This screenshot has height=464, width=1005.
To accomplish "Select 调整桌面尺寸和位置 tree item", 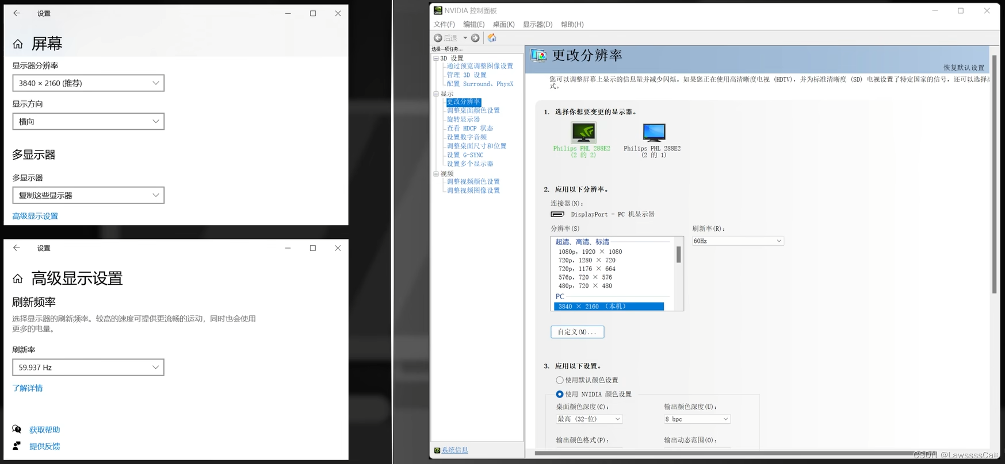I will tap(476, 146).
